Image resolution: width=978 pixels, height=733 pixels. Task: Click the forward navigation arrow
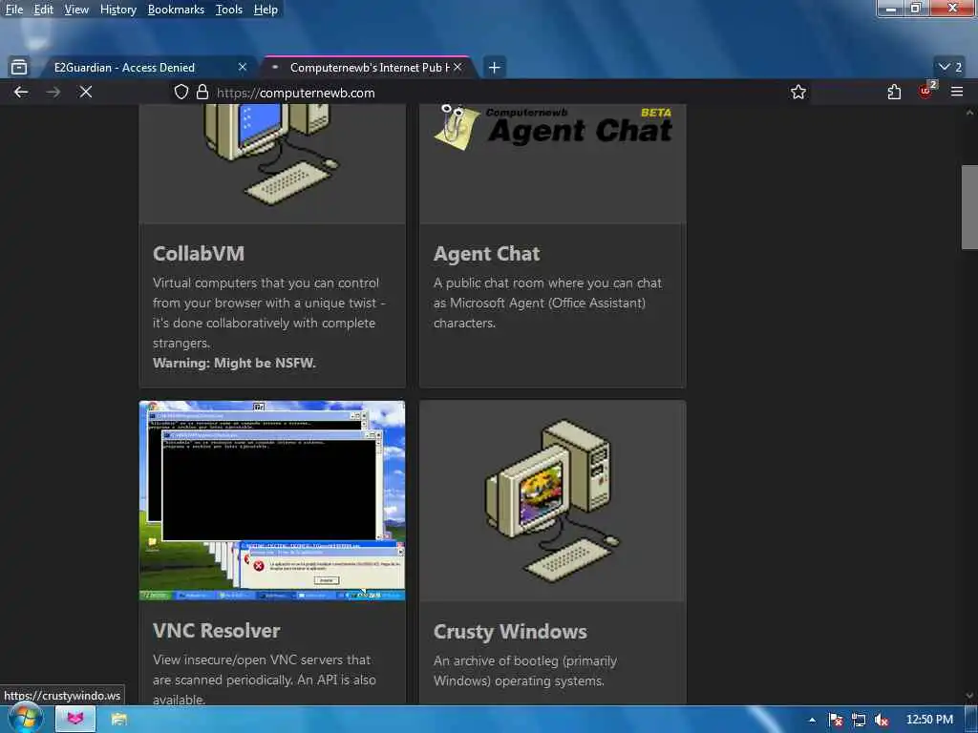(x=53, y=93)
